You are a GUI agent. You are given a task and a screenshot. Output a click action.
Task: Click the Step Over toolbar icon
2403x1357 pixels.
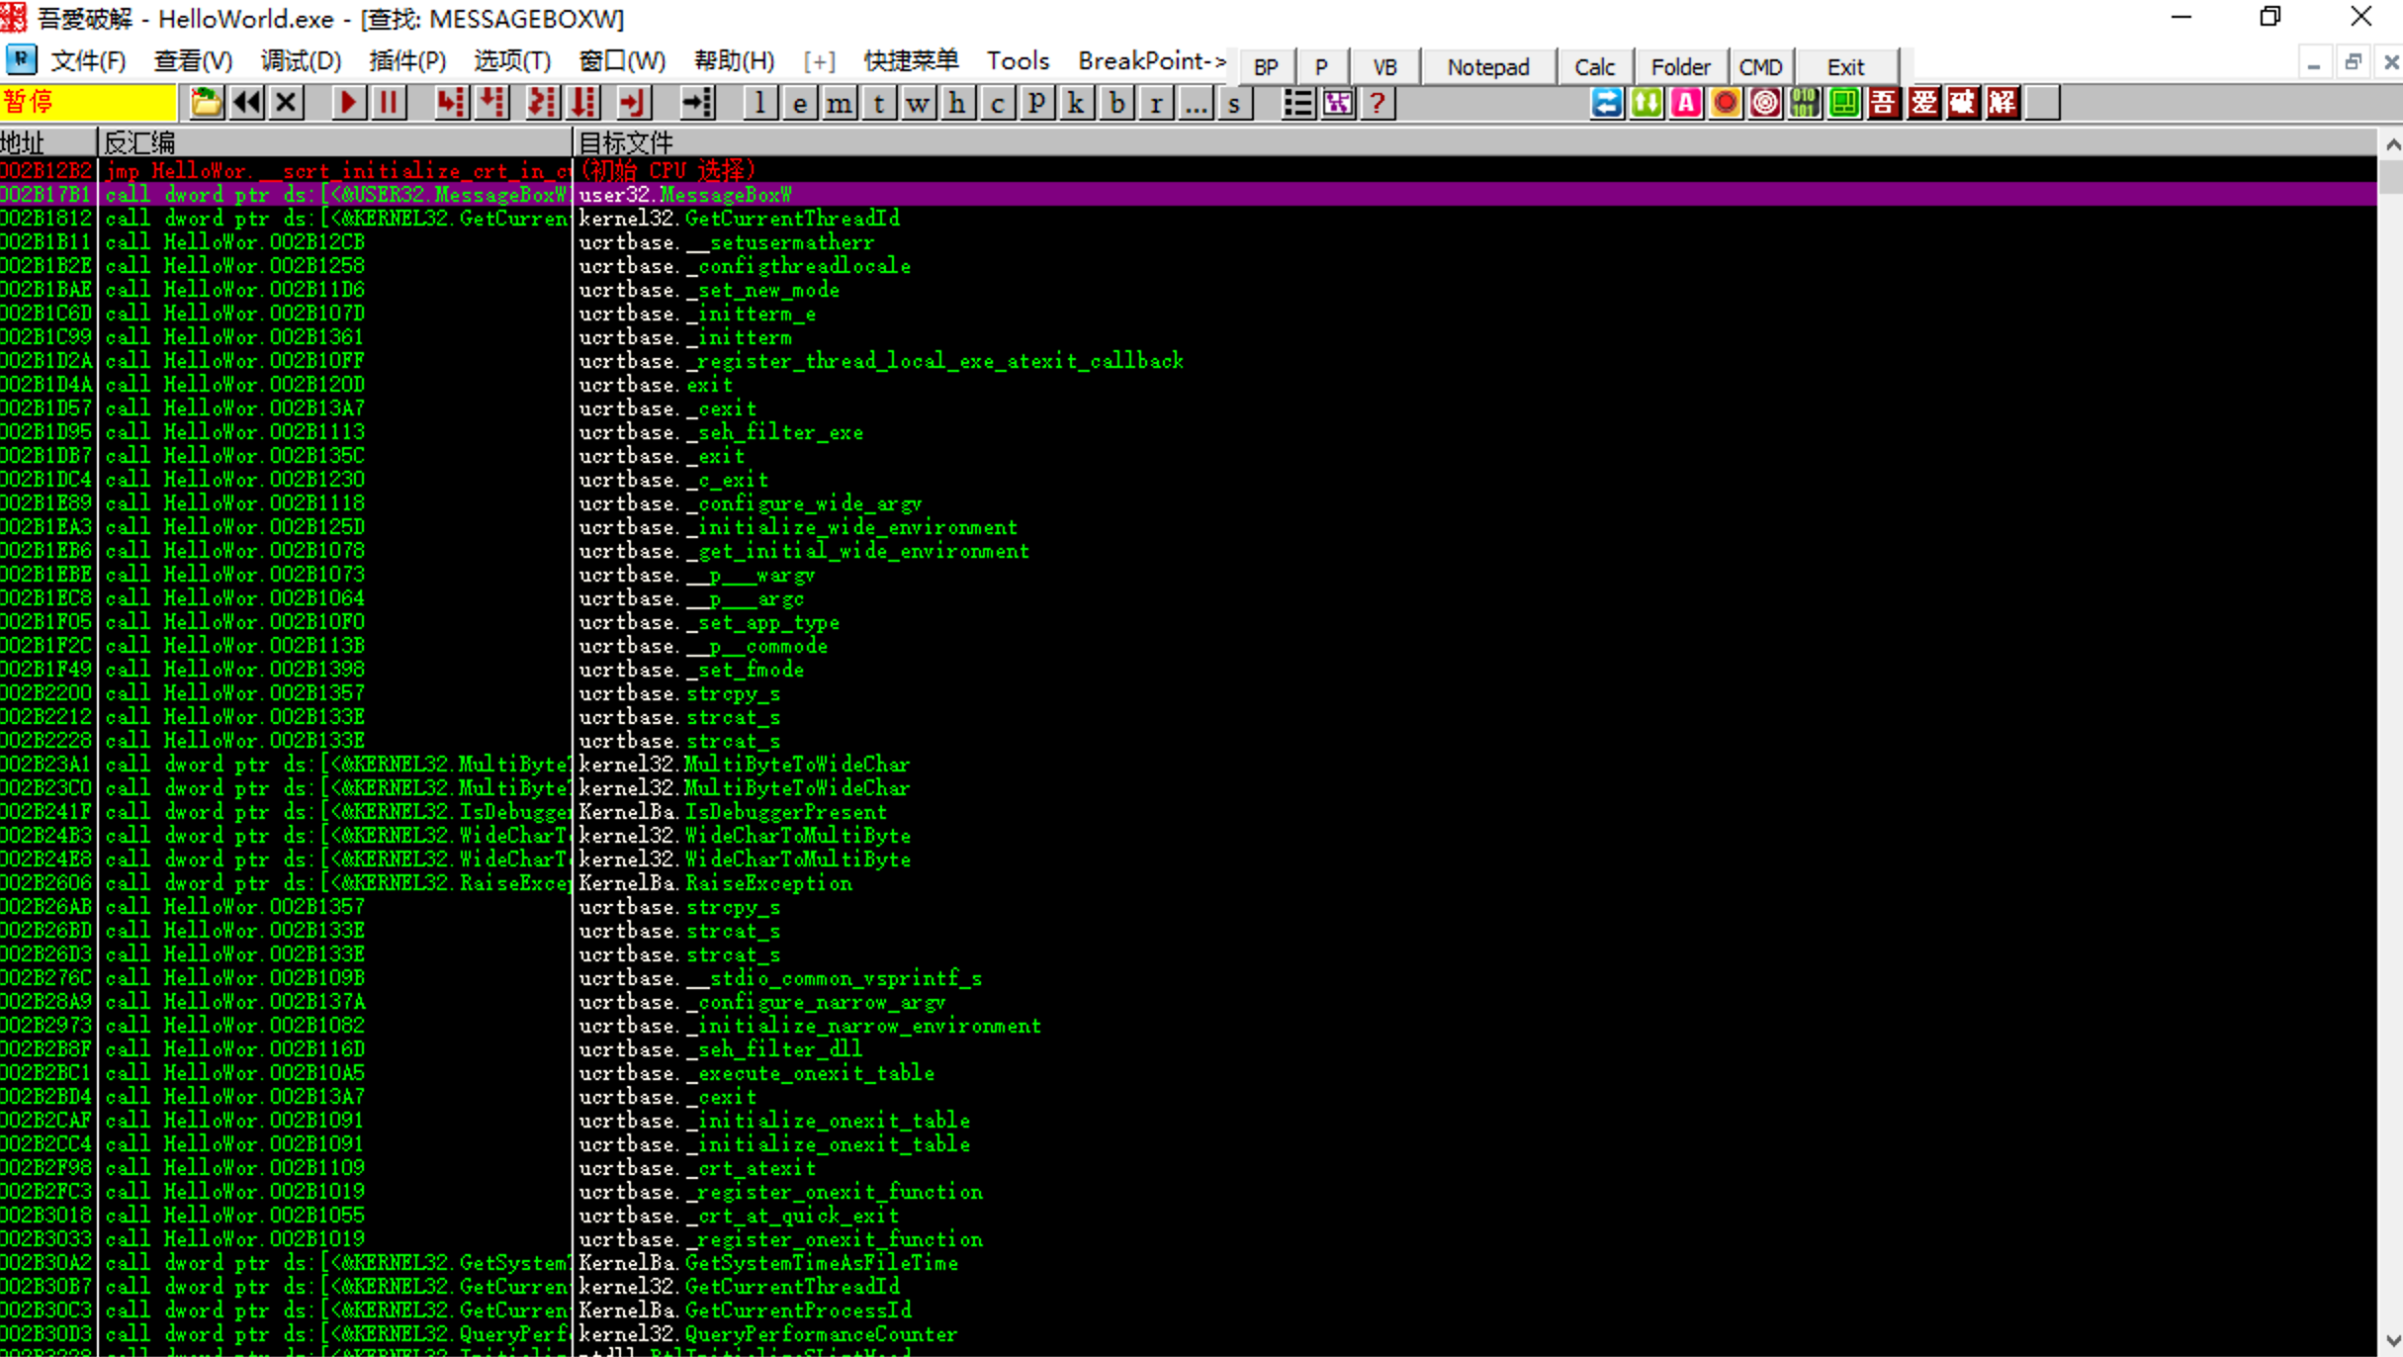[491, 103]
